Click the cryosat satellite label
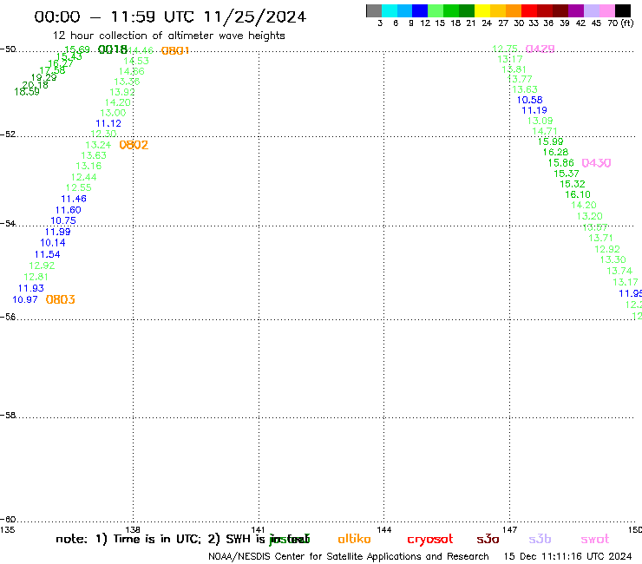This screenshot has height=564, width=642. pyautogui.click(x=430, y=540)
